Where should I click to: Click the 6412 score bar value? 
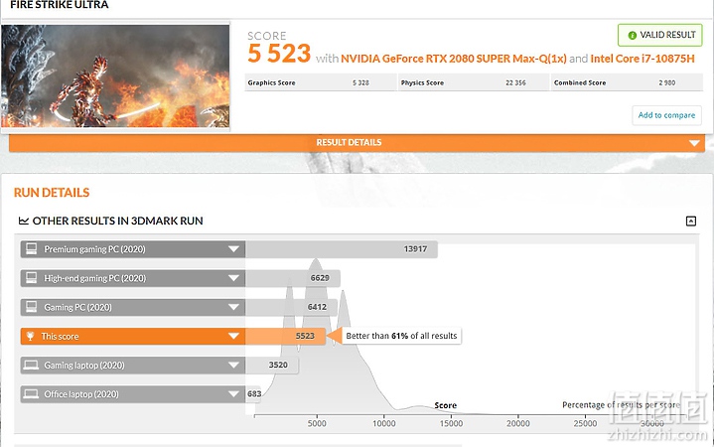pyautogui.click(x=317, y=307)
